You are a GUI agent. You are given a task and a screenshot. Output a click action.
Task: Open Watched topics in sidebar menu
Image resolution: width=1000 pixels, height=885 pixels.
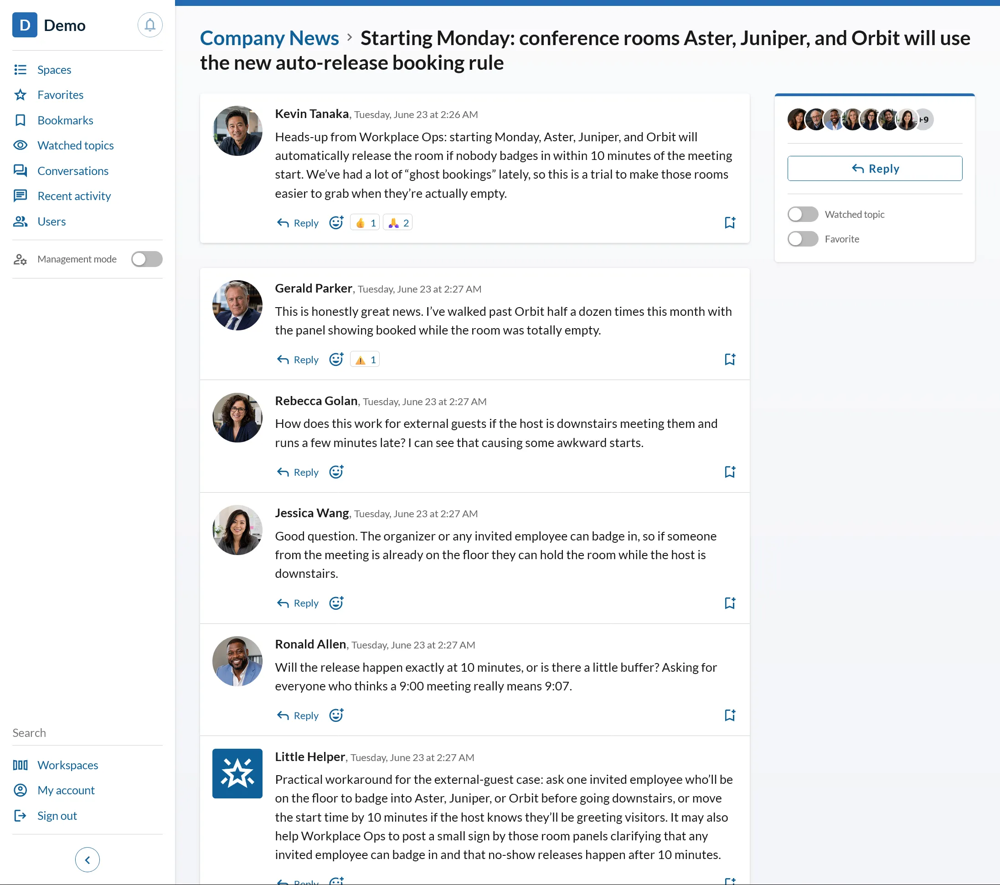(76, 145)
